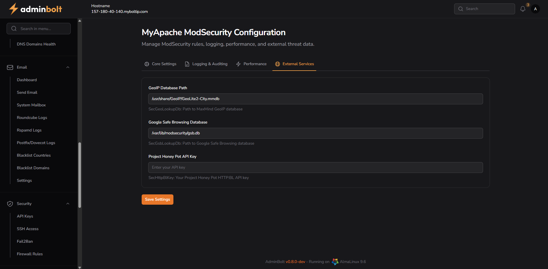
Task: Open Fail2Ban from the sidebar
Action: pyautogui.click(x=25, y=241)
